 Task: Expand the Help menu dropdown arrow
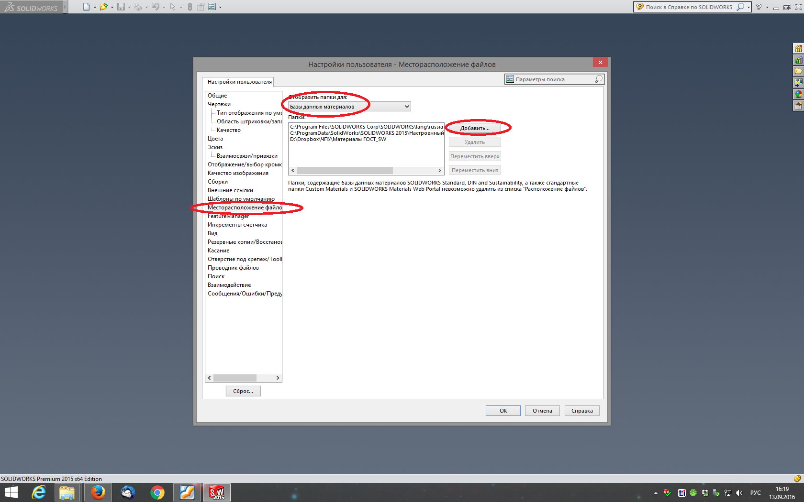(767, 7)
